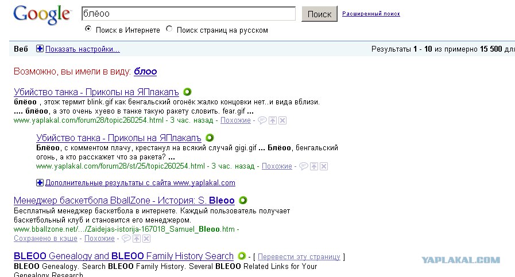The width and height of the screenshot is (515, 277).
Task: Open Похожие link for st/25/topic260254 result
Action: [x=277, y=166]
